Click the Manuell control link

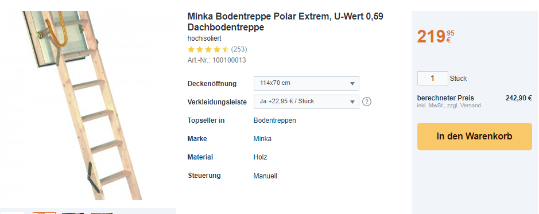[x=265, y=176]
